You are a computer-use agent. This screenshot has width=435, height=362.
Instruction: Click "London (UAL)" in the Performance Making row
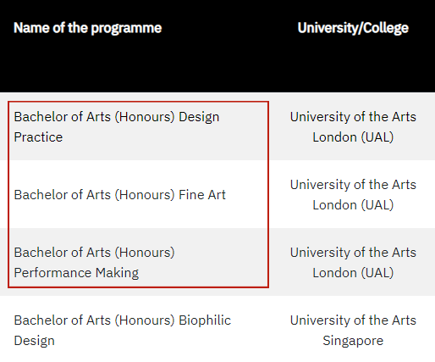point(353,273)
